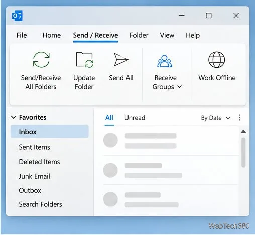Click the first message's sender avatar
Image resolution: width=255 pixels, height=235 pixels.
coord(110,140)
